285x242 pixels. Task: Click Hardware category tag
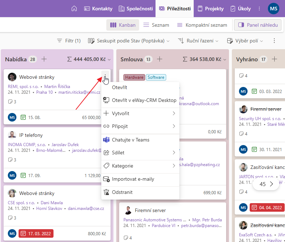click(134, 77)
